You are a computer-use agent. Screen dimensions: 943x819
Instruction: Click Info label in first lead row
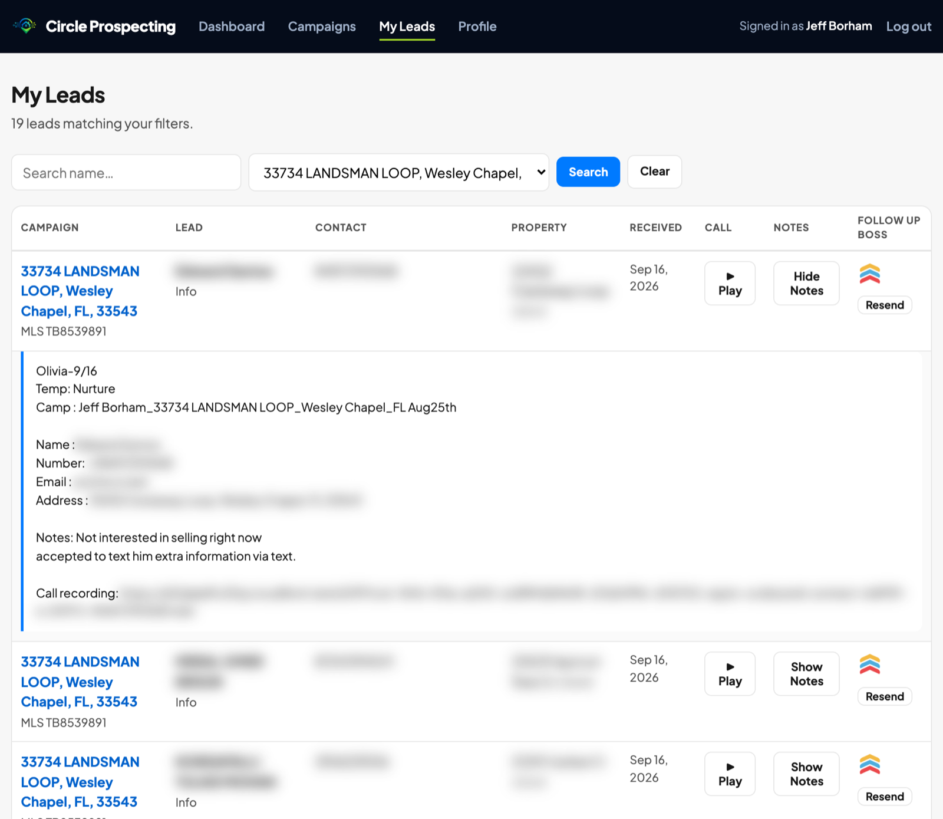tap(186, 291)
